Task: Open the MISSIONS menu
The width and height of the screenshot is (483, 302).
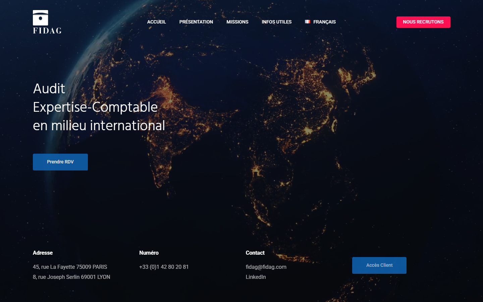Action: (x=237, y=22)
